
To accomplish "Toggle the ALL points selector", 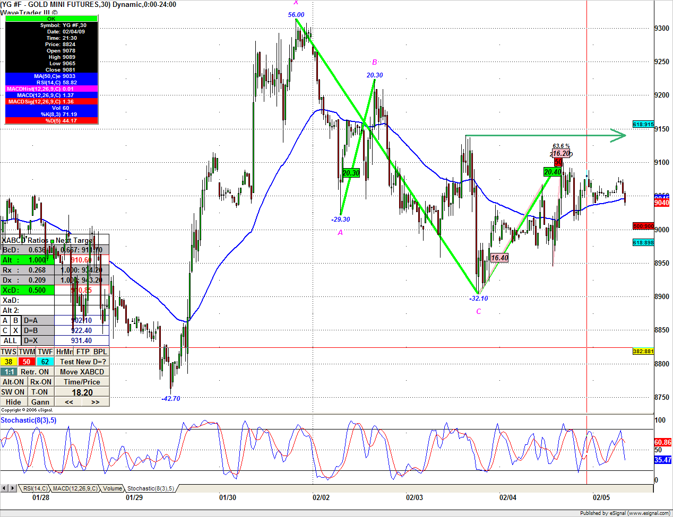I will click(10, 340).
